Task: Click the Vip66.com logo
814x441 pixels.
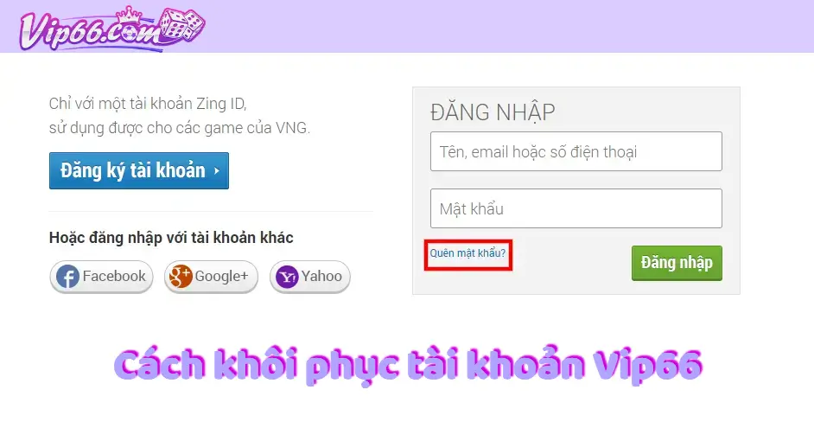Action: [x=111, y=28]
